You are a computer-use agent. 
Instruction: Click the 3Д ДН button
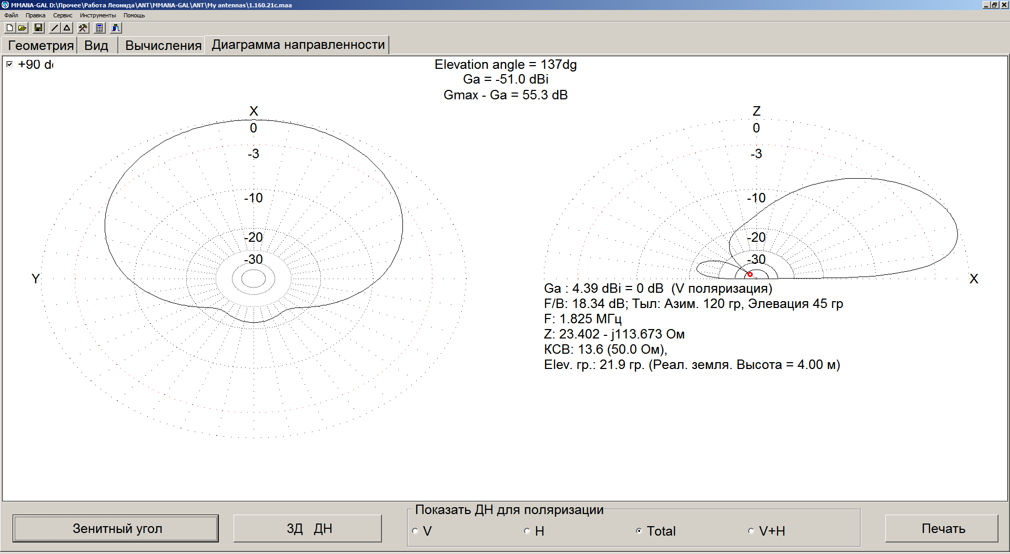pyautogui.click(x=308, y=528)
